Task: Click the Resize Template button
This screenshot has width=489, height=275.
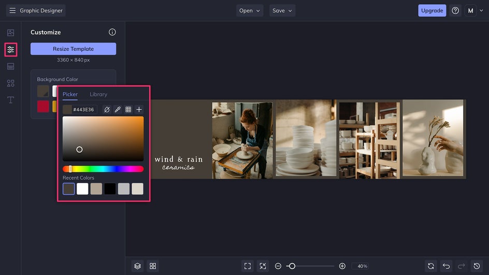Action: (73, 49)
